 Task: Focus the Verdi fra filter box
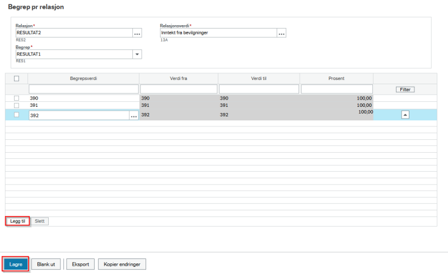point(179,89)
